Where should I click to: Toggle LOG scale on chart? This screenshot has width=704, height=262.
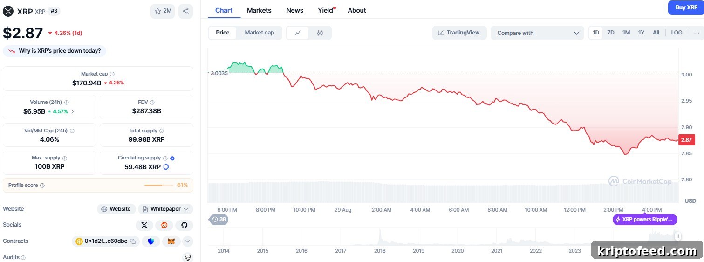point(677,33)
